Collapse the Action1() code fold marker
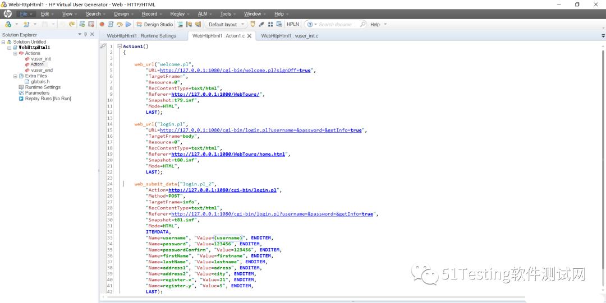This screenshot has width=606, height=303. point(120,46)
